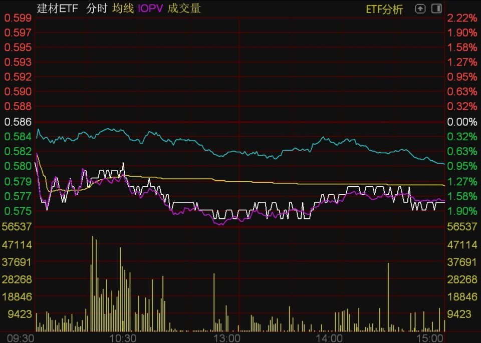Open the ETF分析 analysis panel

point(385,9)
